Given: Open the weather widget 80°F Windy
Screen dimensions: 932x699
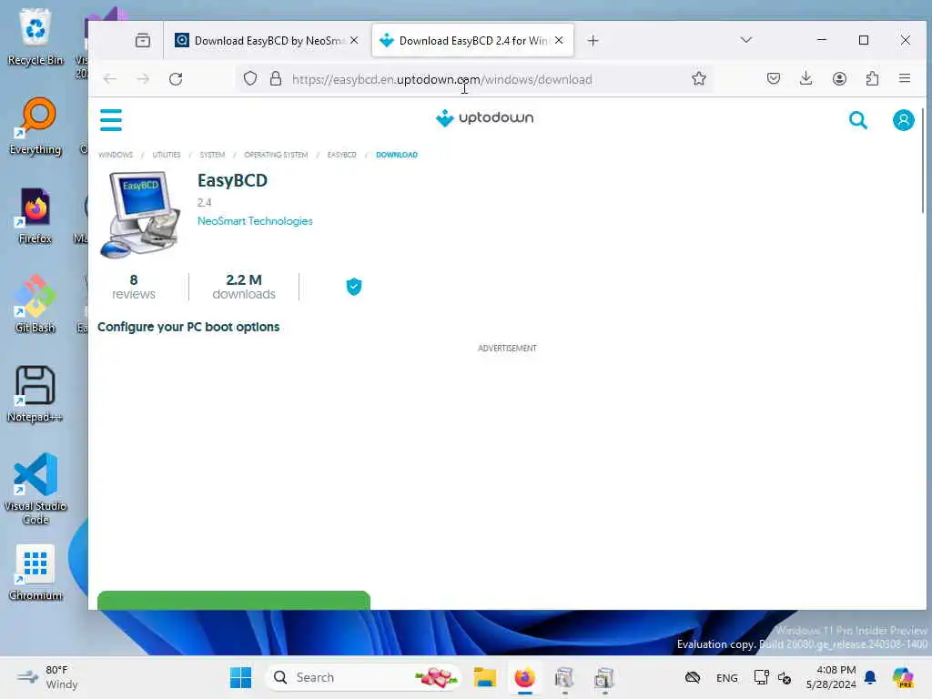Looking at the screenshot, I should tap(47, 677).
